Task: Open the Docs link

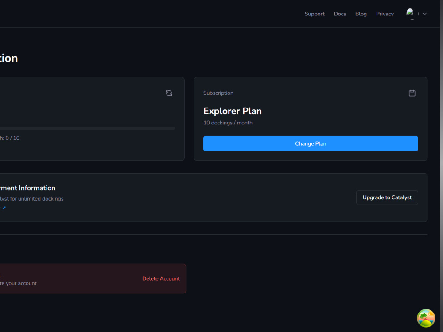Action: tap(340, 14)
